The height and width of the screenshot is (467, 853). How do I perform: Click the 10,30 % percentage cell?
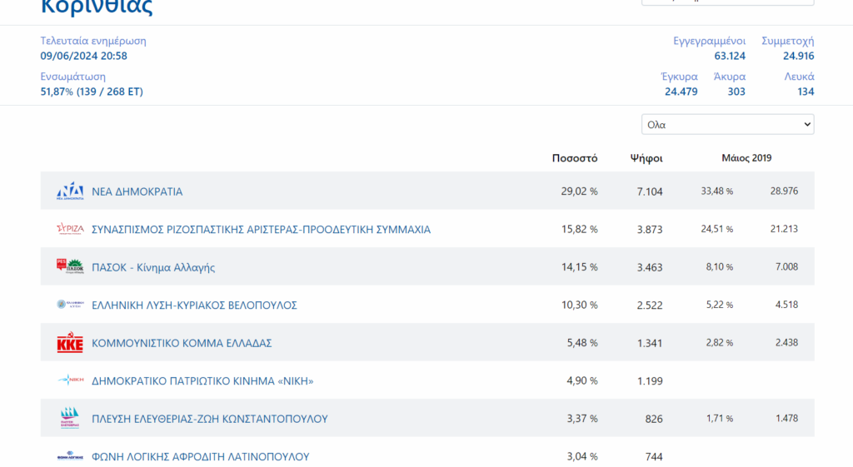click(580, 305)
